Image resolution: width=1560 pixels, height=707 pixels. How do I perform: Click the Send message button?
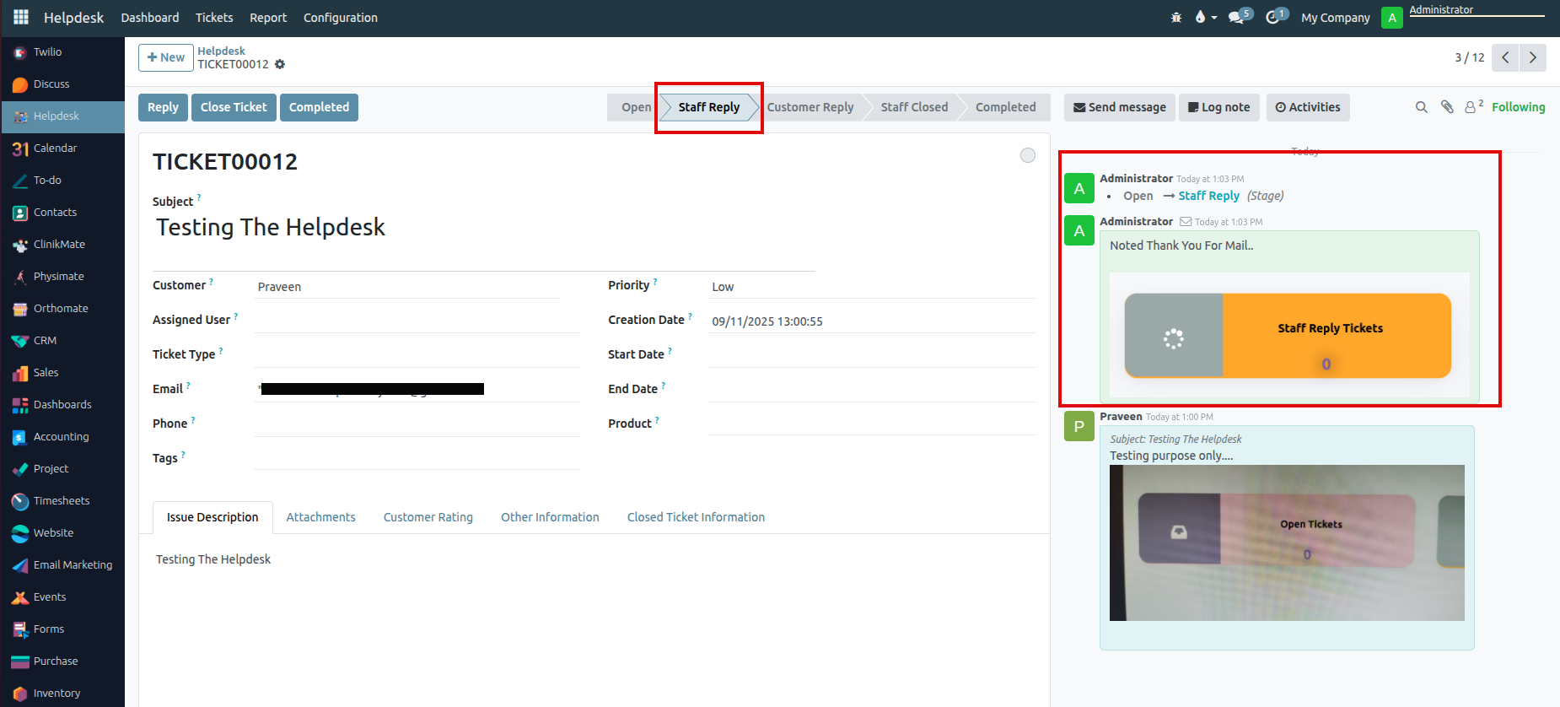point(1119,107)
